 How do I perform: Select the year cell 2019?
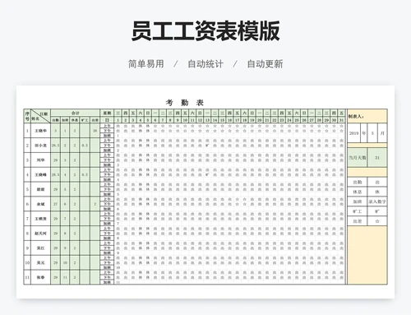pos(354,133)
